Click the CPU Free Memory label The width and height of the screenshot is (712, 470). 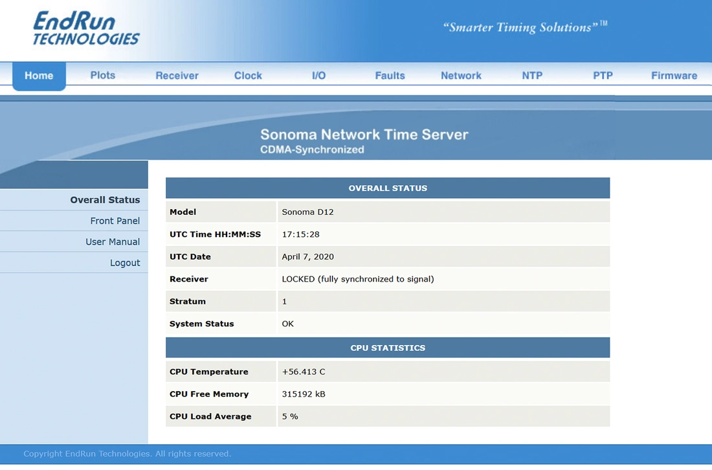point(209,394)
